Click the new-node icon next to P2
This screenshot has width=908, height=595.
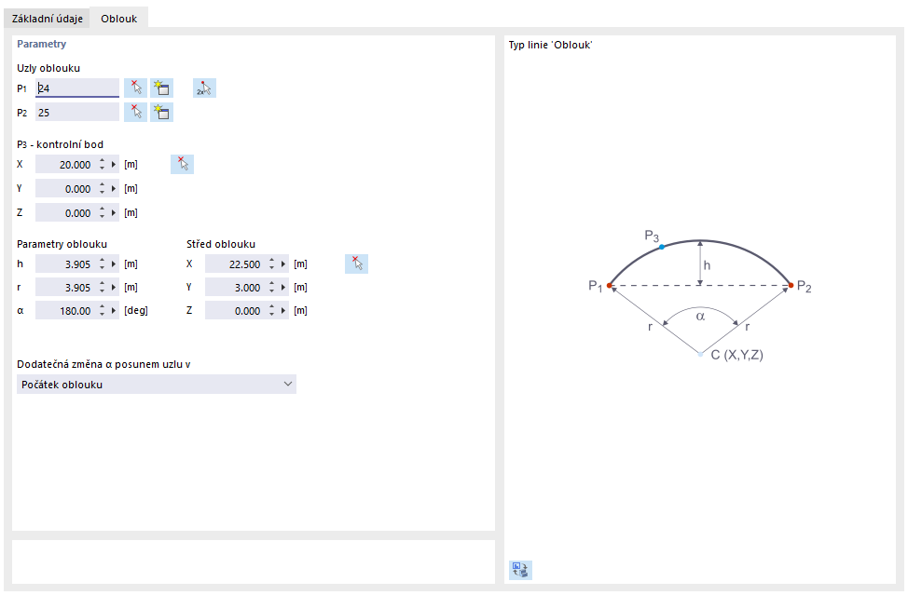coord(162,113)
